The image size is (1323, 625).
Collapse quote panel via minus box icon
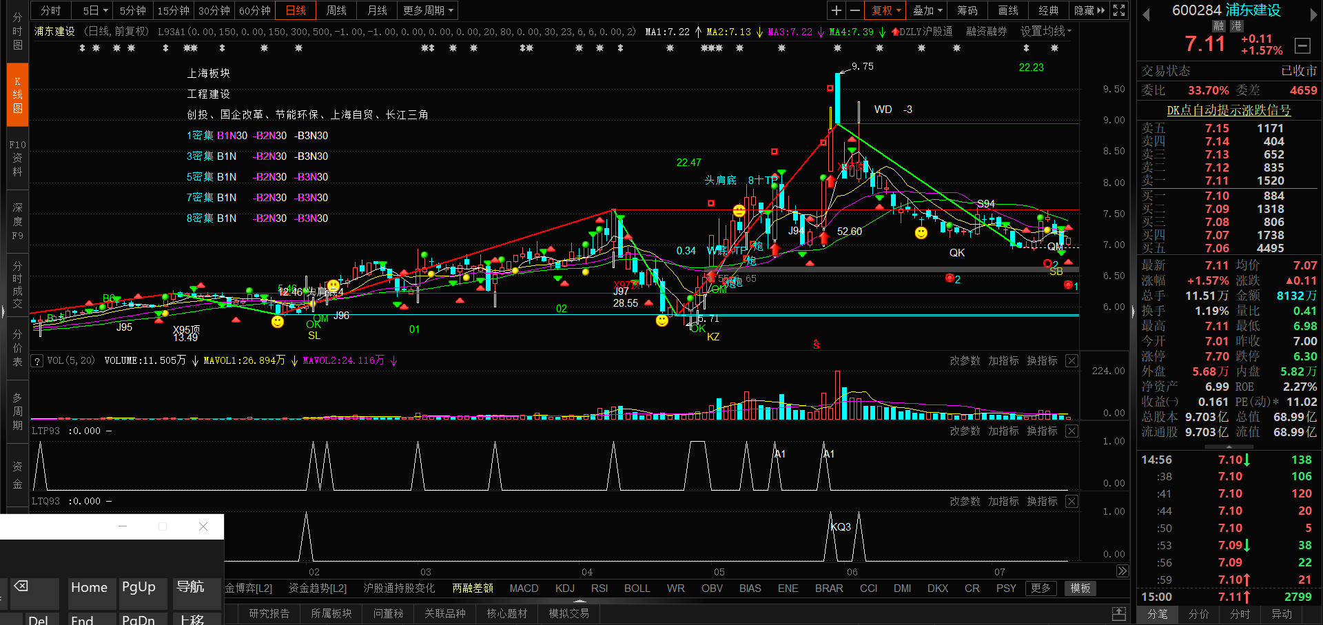point(1302,45)
